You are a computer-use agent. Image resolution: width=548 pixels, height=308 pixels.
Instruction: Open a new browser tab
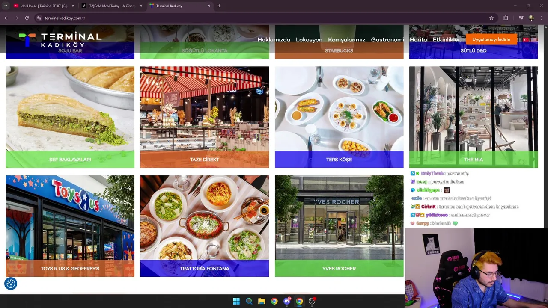[x=219, y=6]
